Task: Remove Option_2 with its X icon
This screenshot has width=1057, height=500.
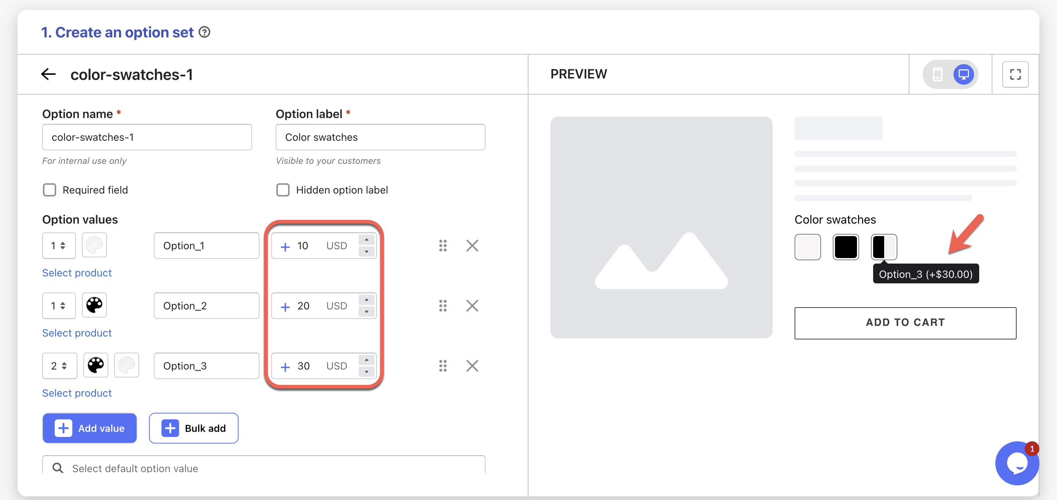Action: pyautogui.click(x=472, y=306)
